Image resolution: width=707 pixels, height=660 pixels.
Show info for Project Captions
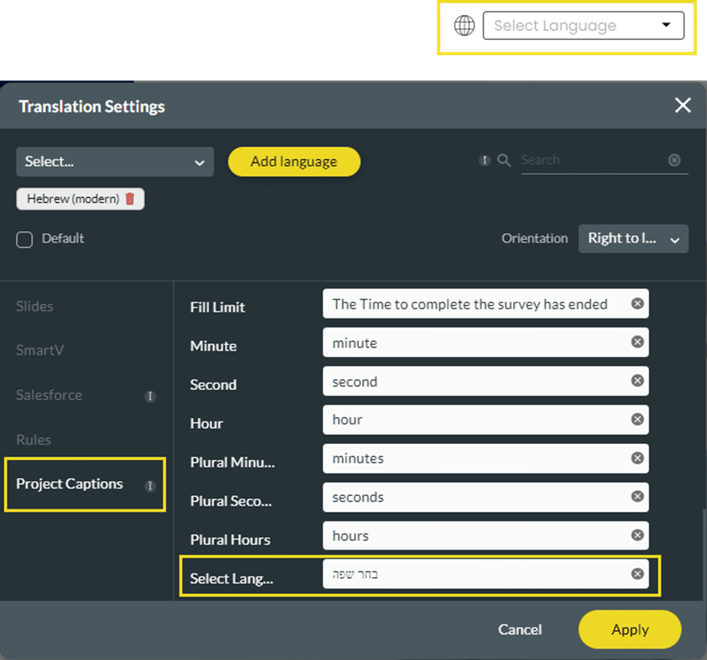(x=150, y=485)
